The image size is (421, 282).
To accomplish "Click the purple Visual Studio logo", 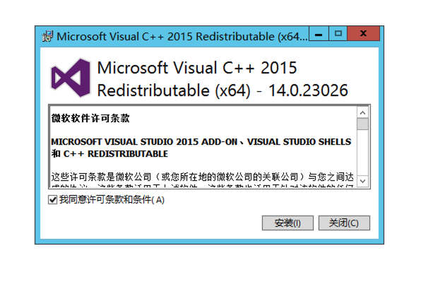I will click(x=71, y=78).
